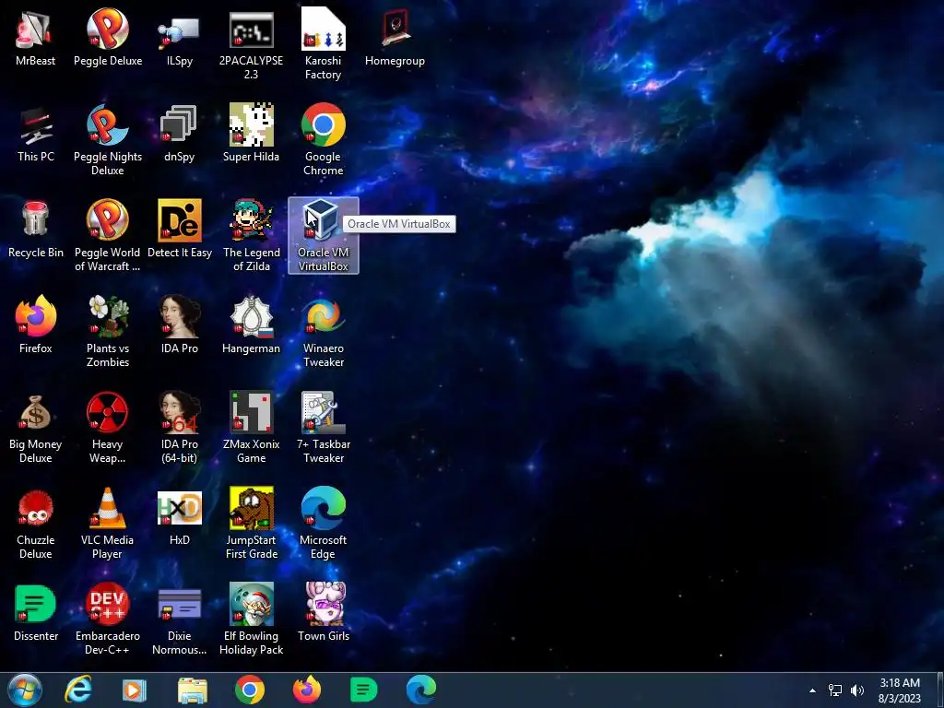944x708 pixels.
Task: Launch Firefox from the taskbar
Action: (x=307, y=690)
